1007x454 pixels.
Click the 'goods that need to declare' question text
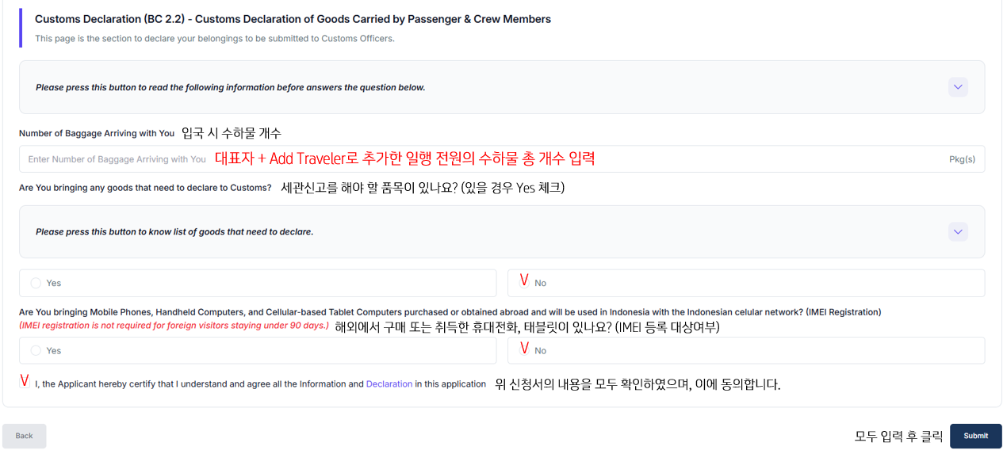point(145,188)
